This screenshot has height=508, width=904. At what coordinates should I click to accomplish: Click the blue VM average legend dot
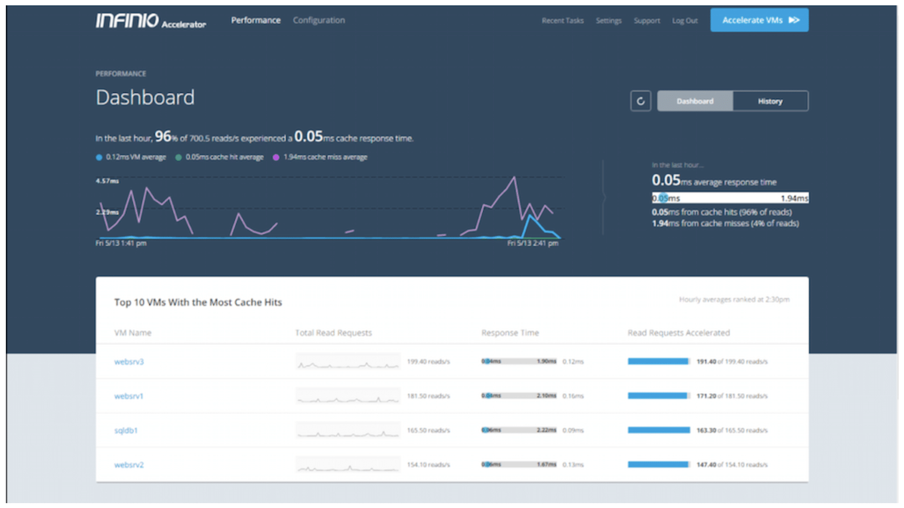point(99,157)
